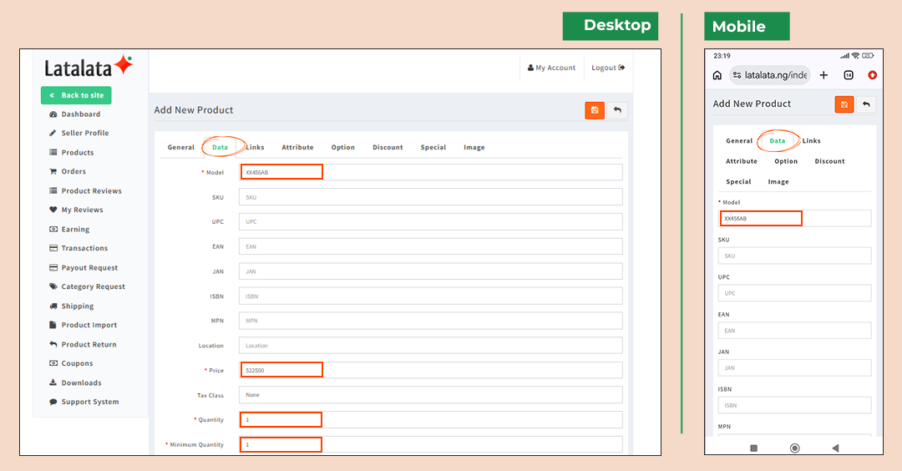Open Support System in the sidebar
This screenshot has height=471, width=902.
point(84,402)
